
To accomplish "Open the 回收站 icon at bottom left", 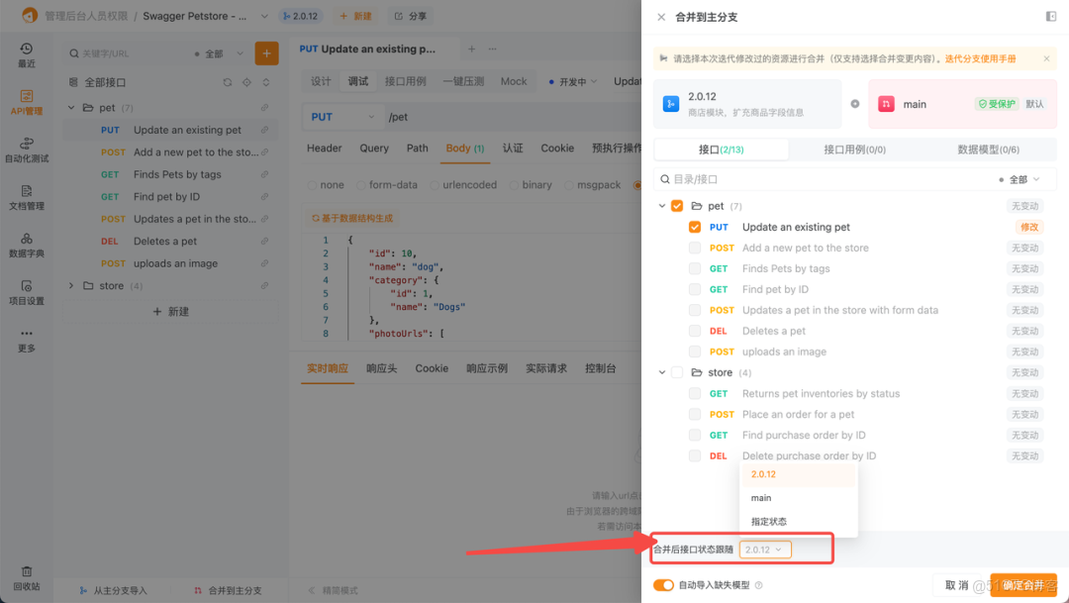I will (x=27, y=577).
